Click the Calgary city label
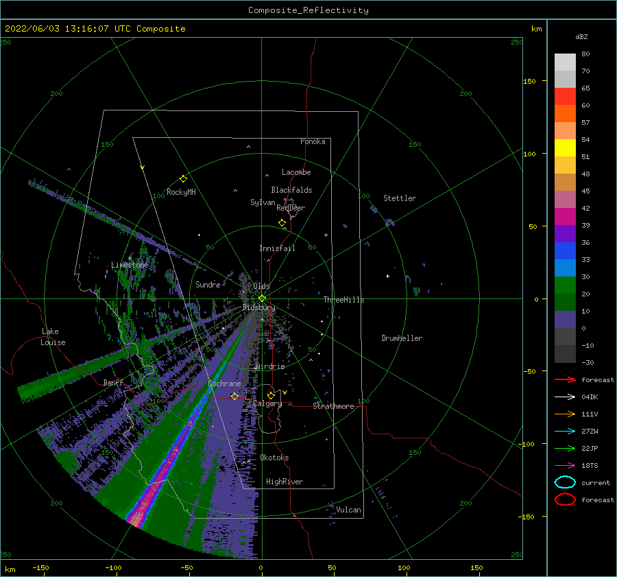The width and height of the screenshot is (617, 577). [x=267, y=403]
